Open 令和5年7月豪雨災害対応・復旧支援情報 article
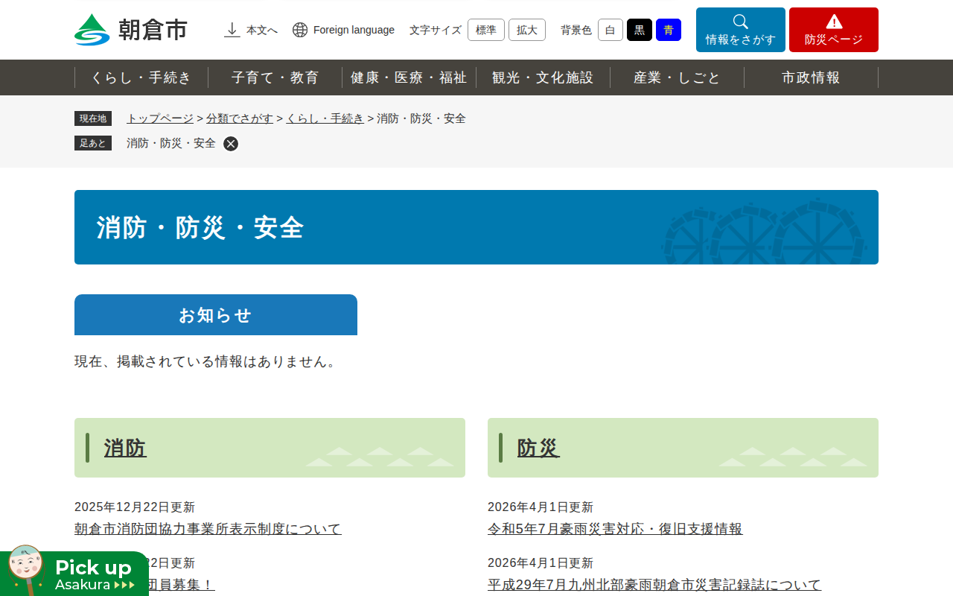The height and width of the screenshot is (596, 953). (615, 529)
